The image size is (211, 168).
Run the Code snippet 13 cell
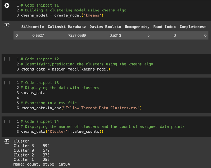click(7, 83)
